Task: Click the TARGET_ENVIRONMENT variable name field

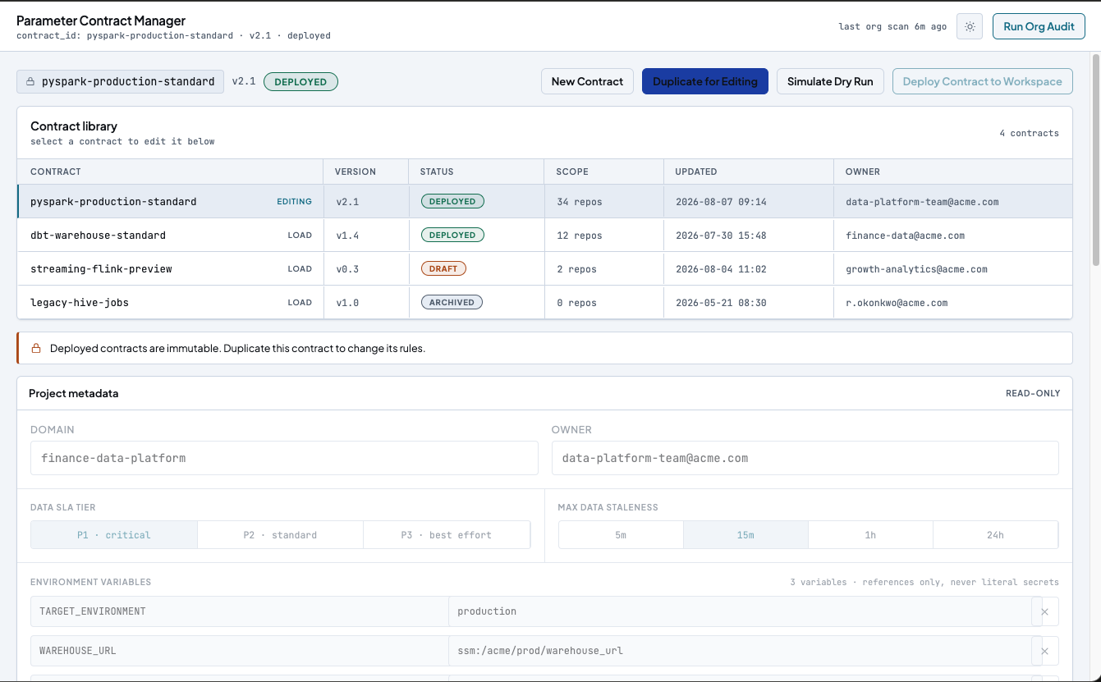Action: click(240, 611)
